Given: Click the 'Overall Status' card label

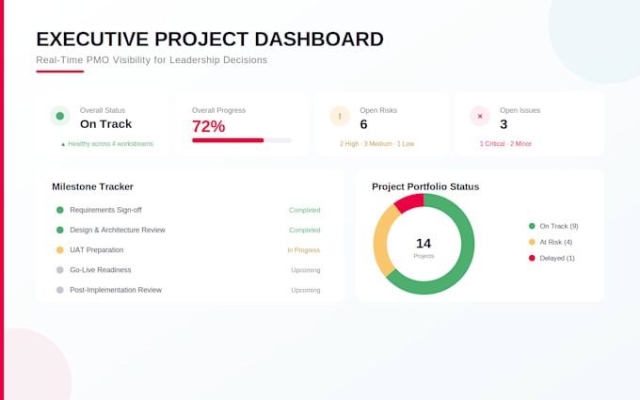Looking at the screenshot, I should point(103,110).
